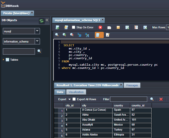Viewport: 169px width, 138px height.
Task: Click the zoom in editor icon
Action: (64, 35)
